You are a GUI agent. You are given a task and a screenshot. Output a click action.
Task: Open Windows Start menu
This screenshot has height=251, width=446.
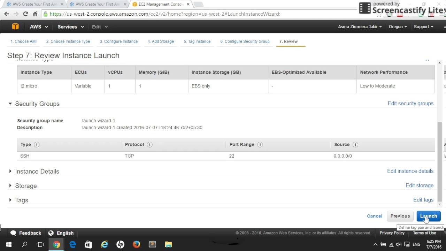8,244
